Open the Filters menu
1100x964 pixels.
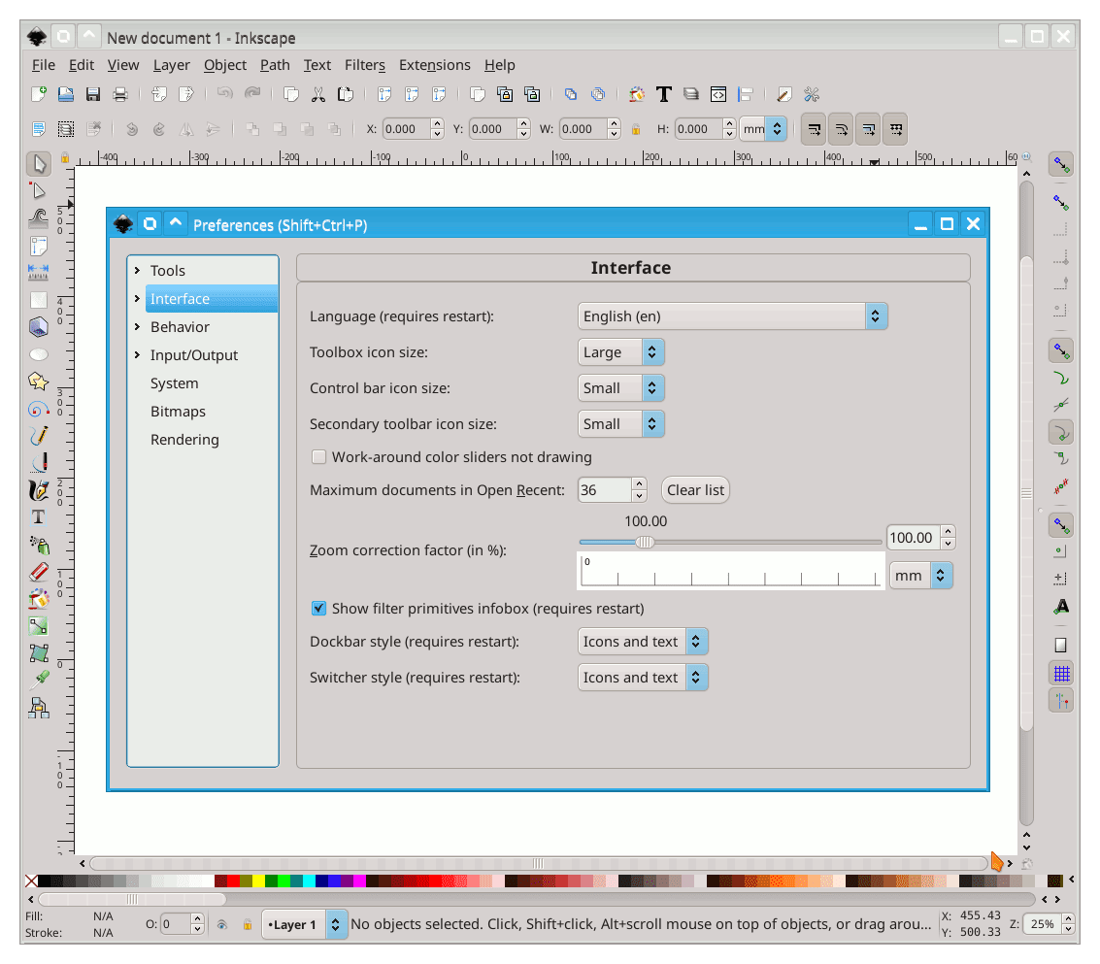click(365, 64)
